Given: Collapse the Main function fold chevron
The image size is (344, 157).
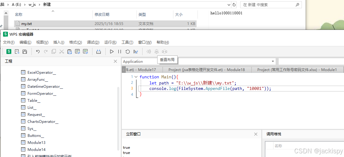Looking at the screenshot, I should click(136, 77).
